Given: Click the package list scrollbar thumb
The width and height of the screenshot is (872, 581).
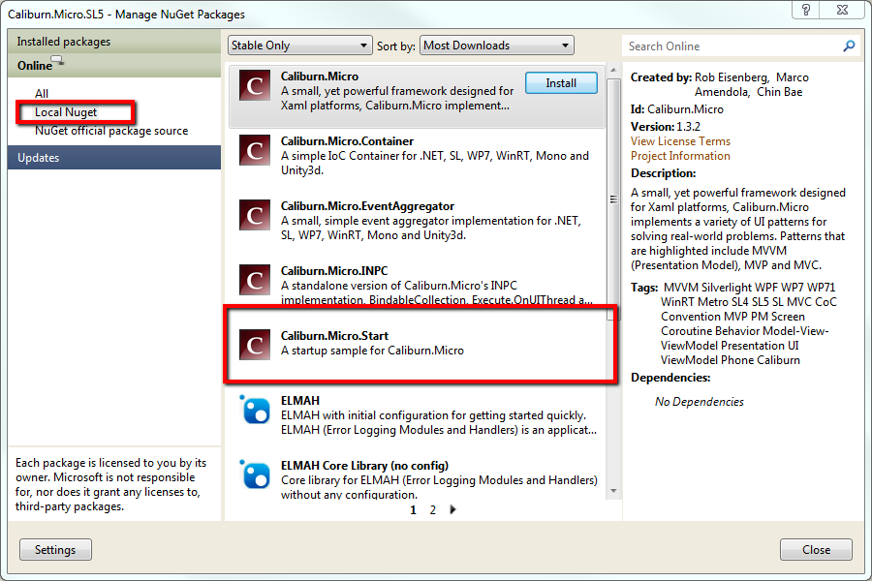Looking at the screenshot, I should [613, 199].
